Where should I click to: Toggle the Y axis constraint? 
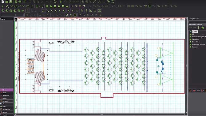(73, 11)
